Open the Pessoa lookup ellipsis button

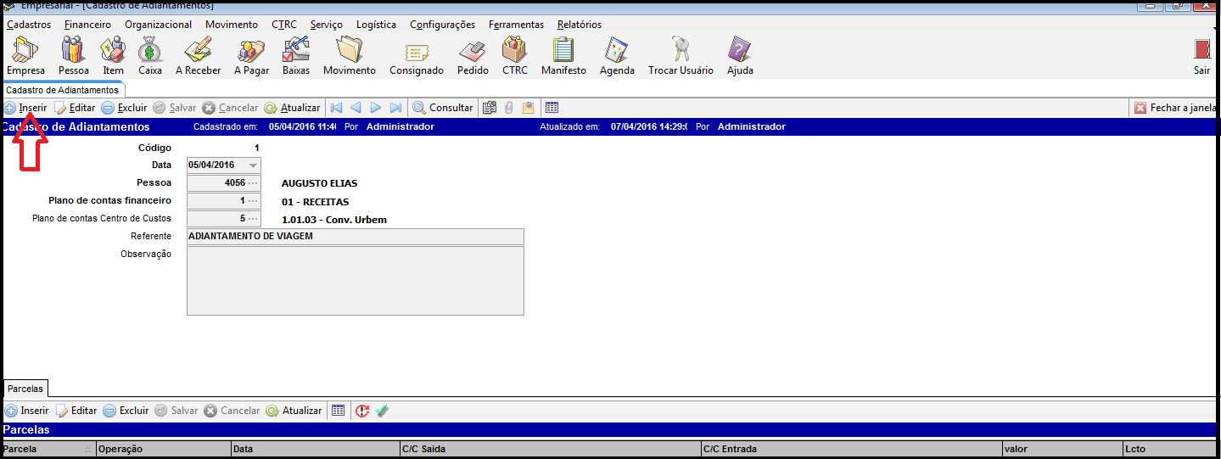click(x=253, y=183)
